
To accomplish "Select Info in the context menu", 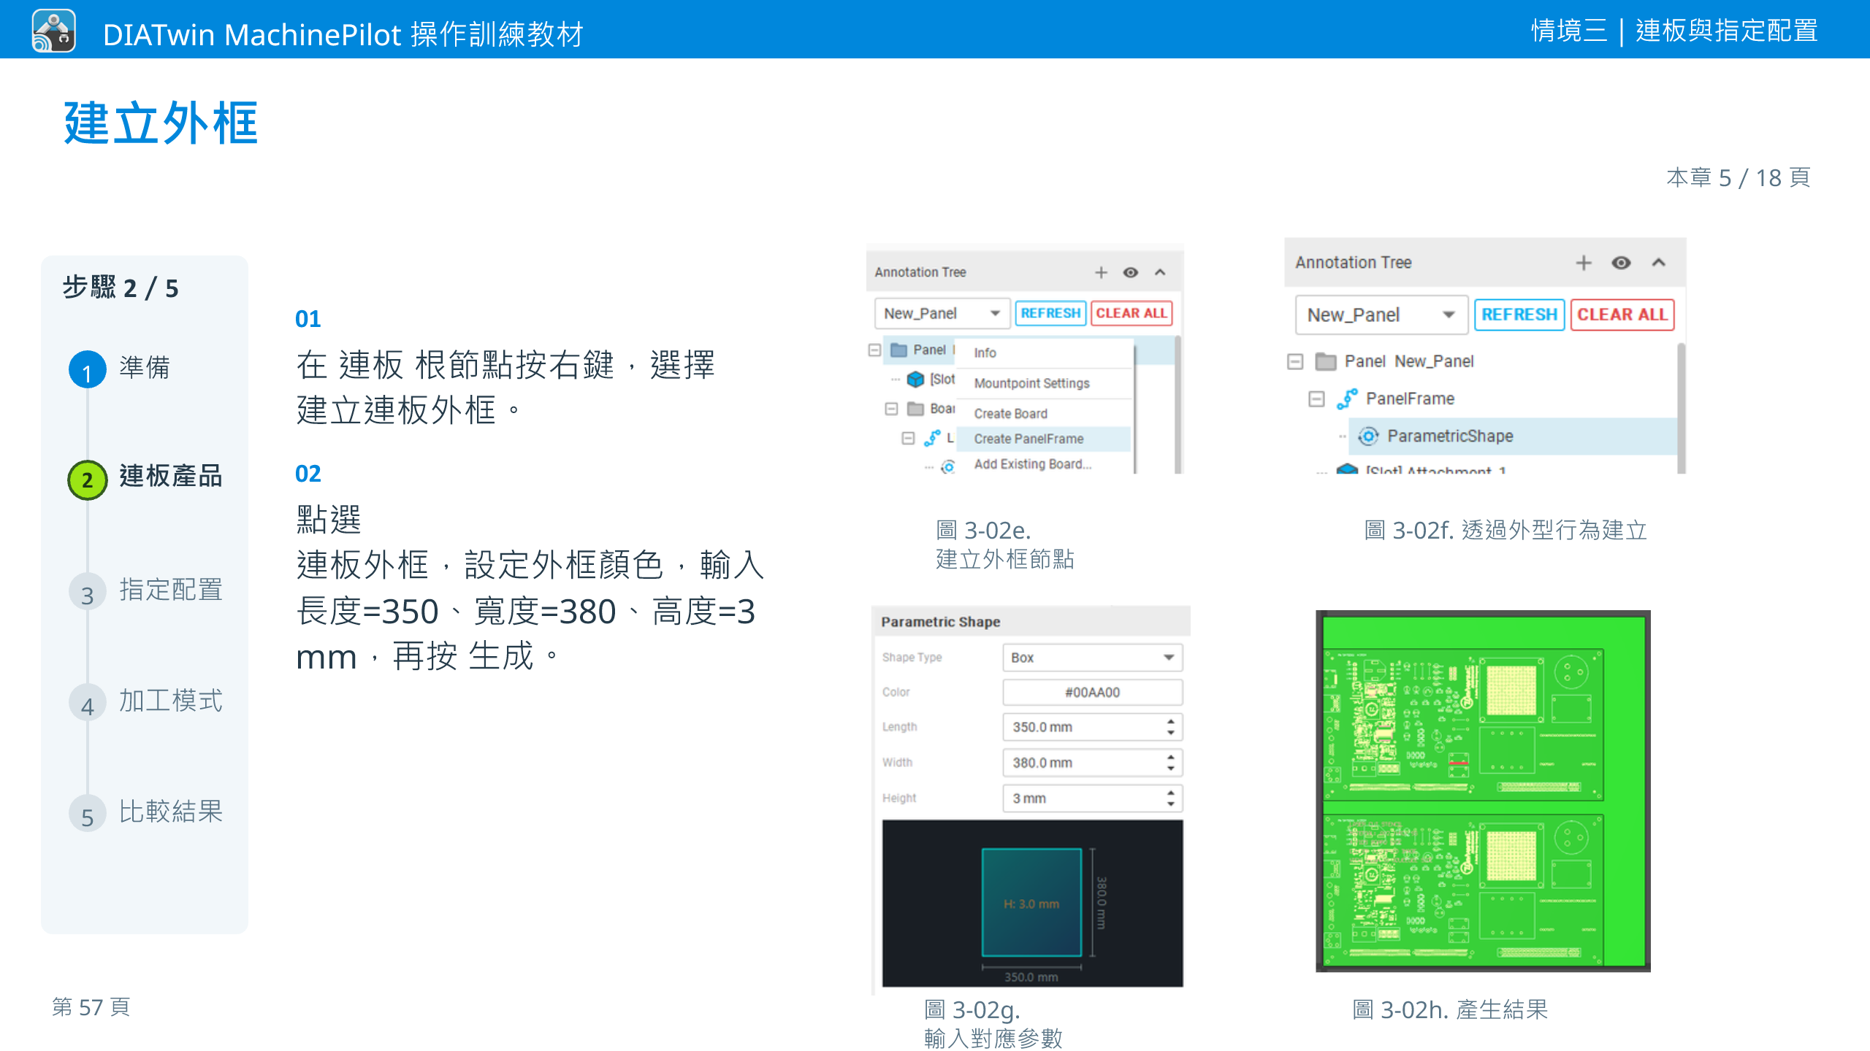I will click(1045, 353).
